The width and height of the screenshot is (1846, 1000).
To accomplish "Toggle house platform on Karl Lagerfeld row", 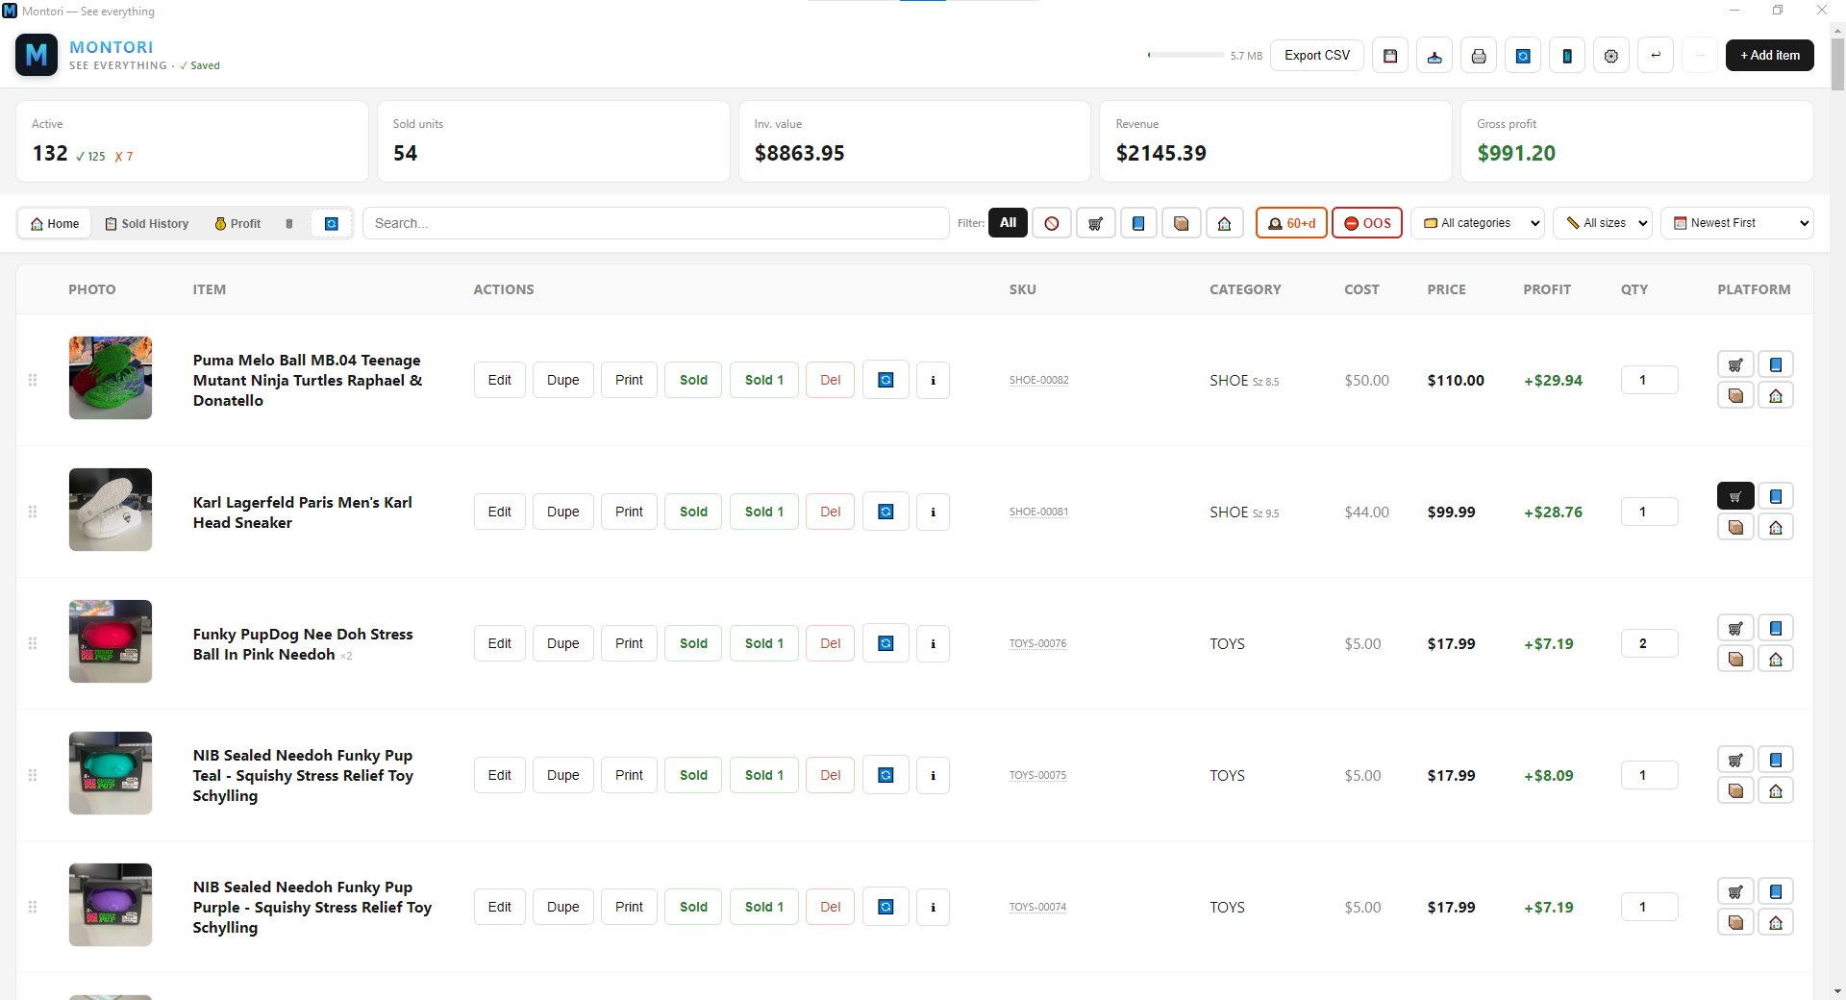I will click(x=1776, y=527).
